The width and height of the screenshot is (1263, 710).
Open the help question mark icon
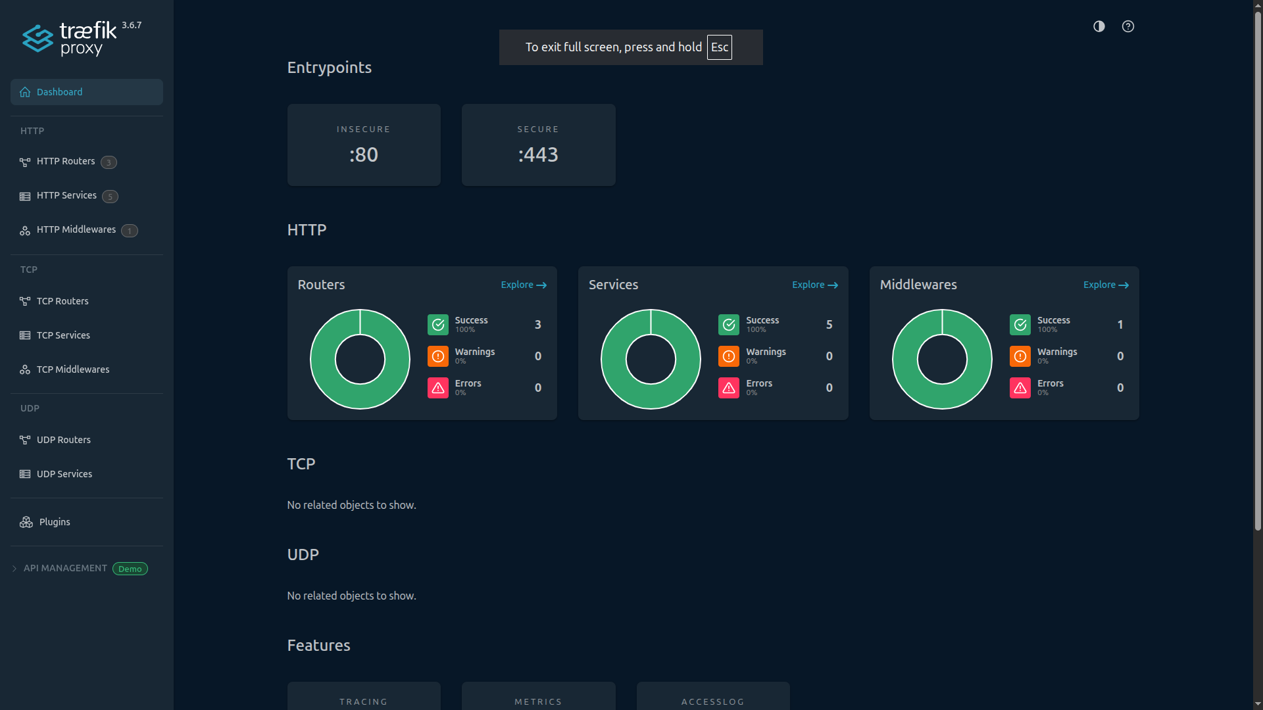click(1127, 26)
